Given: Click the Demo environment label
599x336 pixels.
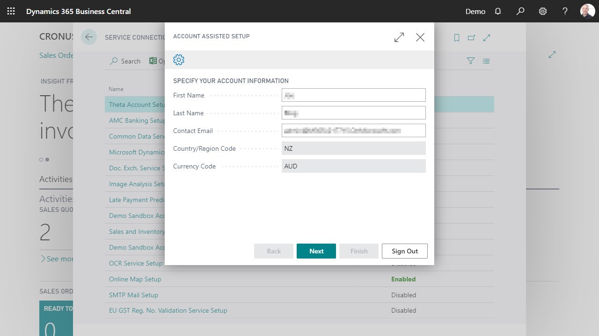Looking at the screenshot, I should [475, 11].
